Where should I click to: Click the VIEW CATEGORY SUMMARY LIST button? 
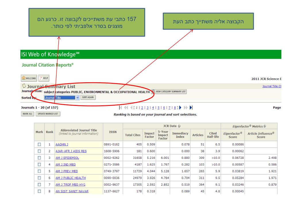coord(169,92)
